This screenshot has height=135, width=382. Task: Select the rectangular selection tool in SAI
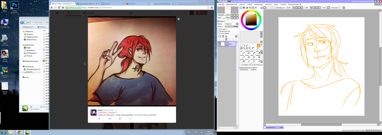[241, 45]
